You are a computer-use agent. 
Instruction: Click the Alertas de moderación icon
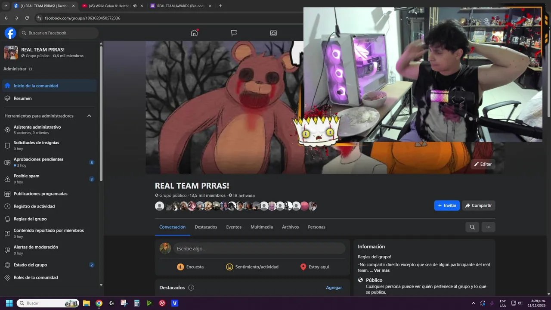7,250
